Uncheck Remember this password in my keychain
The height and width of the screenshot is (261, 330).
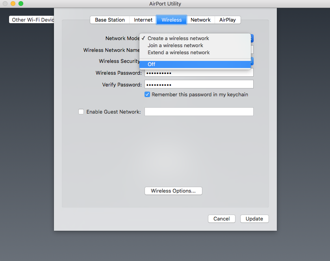[147, 95]
